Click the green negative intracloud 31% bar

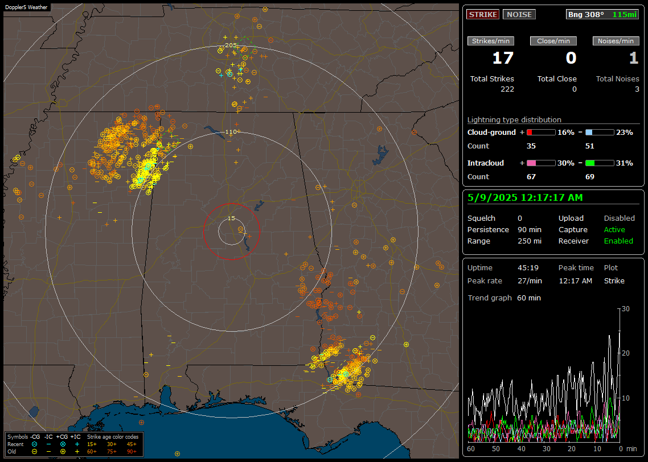point(600,163)
